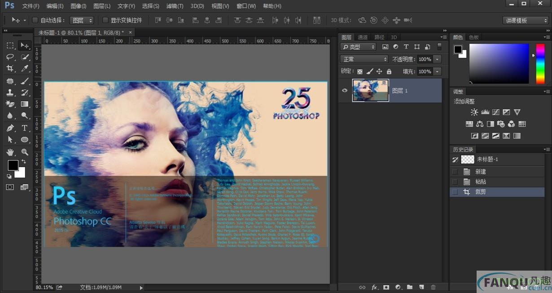Switch to the 色板 tab
The width and height of the screenshot is (552, 293).
point(474,37)
